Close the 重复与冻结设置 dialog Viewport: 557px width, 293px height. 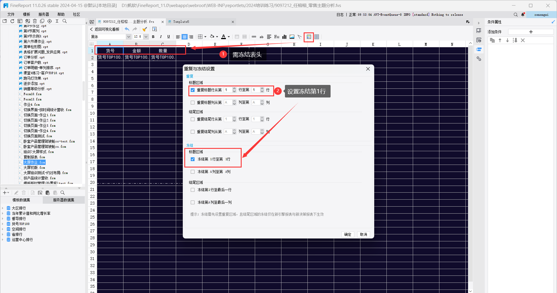click(x=368, y=69)
